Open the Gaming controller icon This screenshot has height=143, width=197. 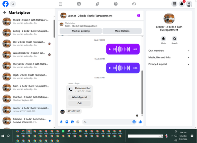pyautogui.click(x=134, y=4)
